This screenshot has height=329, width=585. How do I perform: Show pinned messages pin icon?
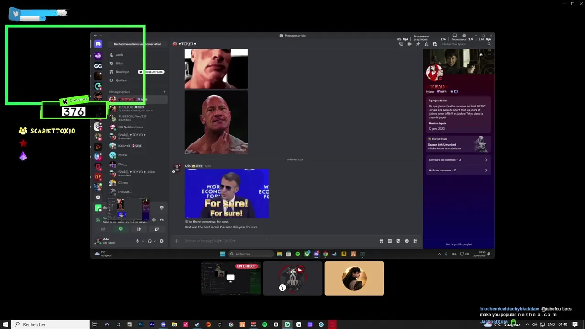coord(418,44)
